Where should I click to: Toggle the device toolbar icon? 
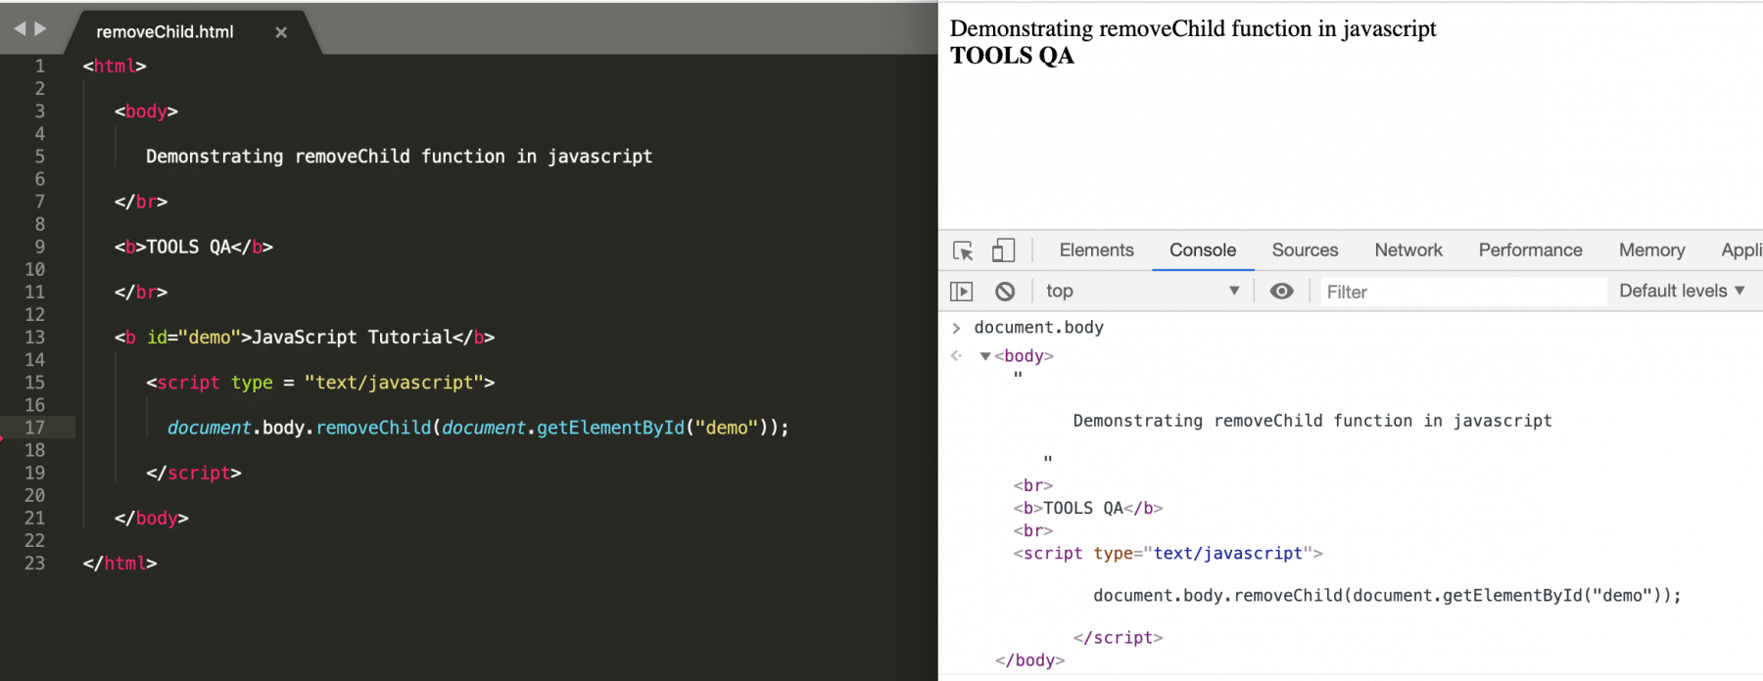1003,250
